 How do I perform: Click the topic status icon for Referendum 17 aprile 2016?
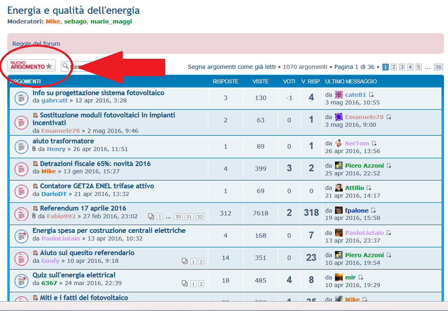pos(21,213)
